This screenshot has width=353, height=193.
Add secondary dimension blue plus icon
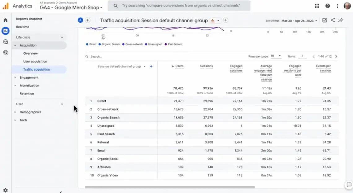[151, 66]
